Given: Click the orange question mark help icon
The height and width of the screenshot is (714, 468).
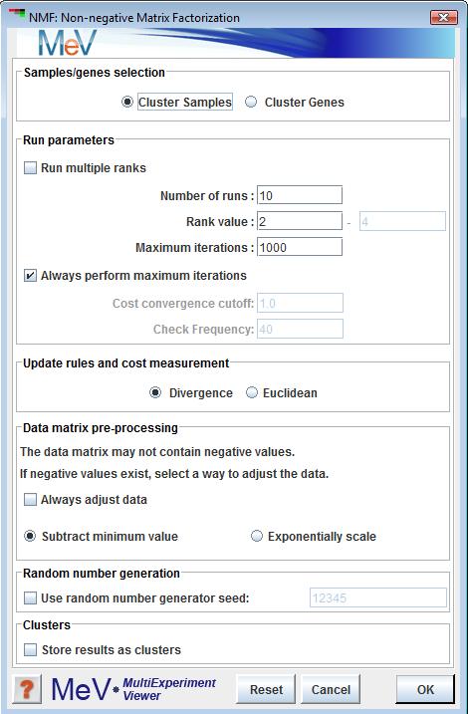Looking at the screenshot, I should pyautogui.click(x=27, y=689).
